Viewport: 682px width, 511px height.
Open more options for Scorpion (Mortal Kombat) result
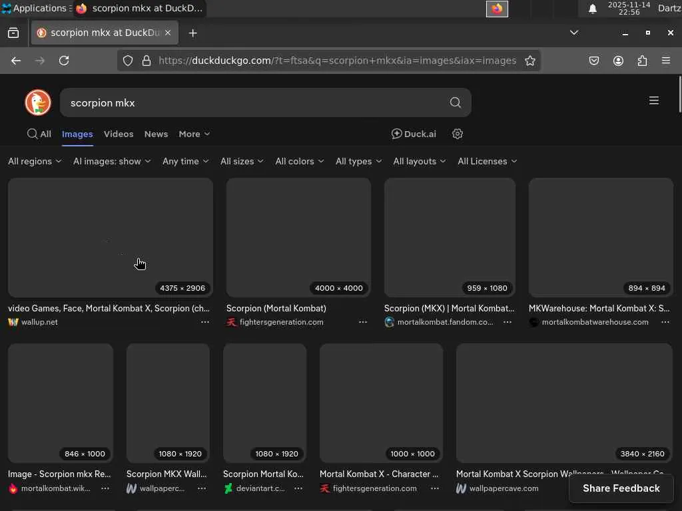click(363, 322)
